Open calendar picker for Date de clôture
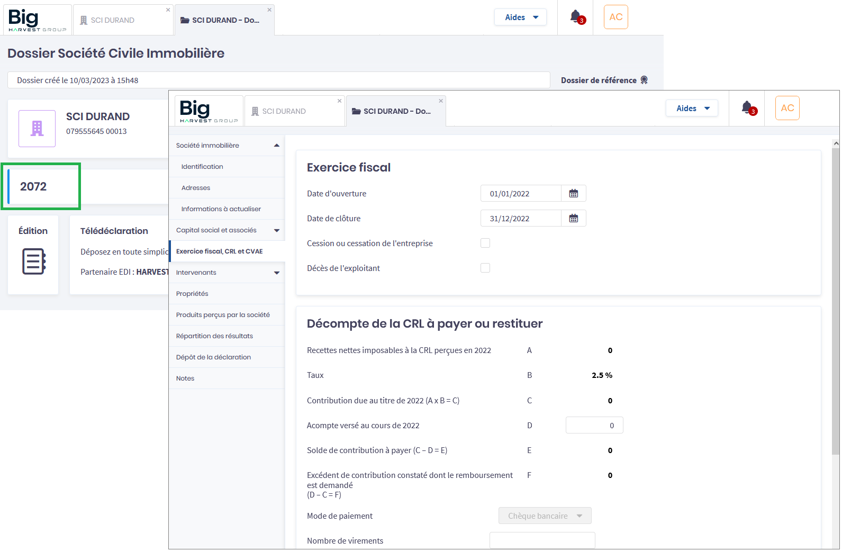842x551 pixels. (574, 219)
